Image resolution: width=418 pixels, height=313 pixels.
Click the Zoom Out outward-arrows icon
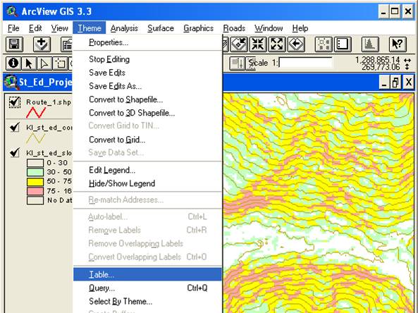[x=277, y=44]
